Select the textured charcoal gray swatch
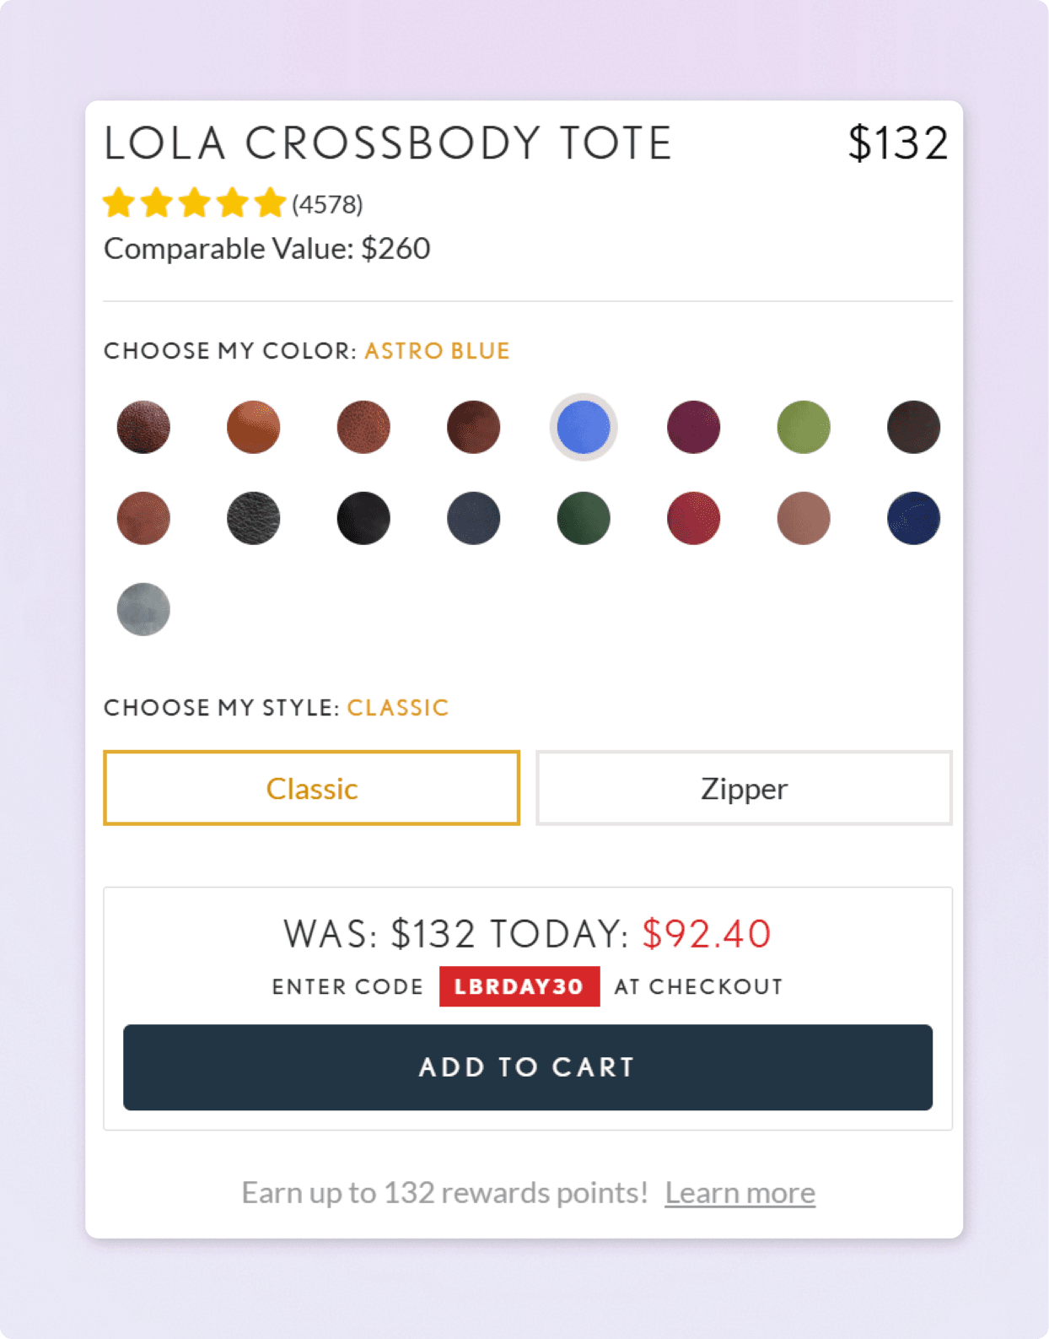The width and height of the screenshot is (1049, 1339). pos(253,519)
